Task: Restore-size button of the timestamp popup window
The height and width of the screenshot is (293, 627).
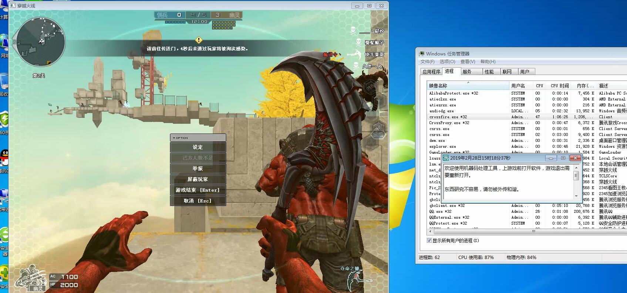Action: pyautogui.click(x=563, y=158)
